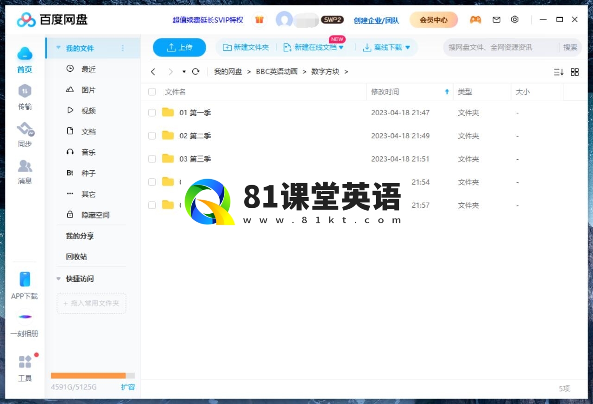This screenshot has width=593, height=404.
Task: Click the SVIP2 badge
Action: (332, 20)
